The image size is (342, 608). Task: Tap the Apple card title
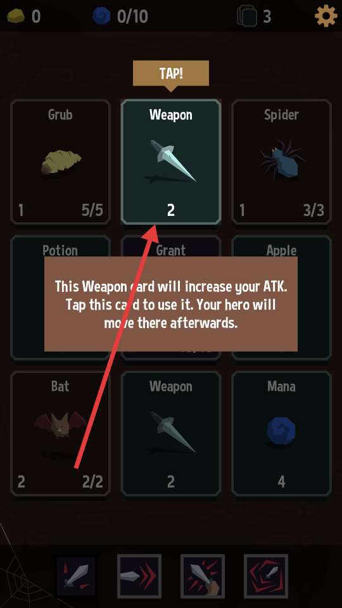[x=281, y=251]
